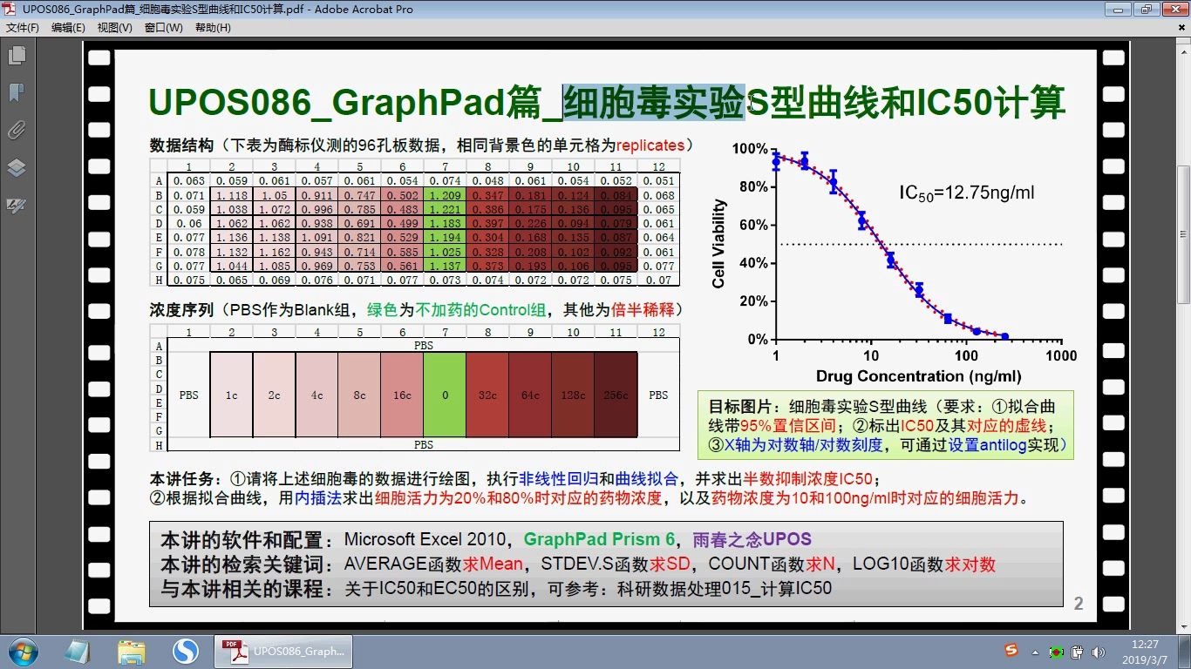Image resolution: width=1191 pixels, height=669 pixels.
Task: Open the Attachments paperclip panel
Action: 17,131
